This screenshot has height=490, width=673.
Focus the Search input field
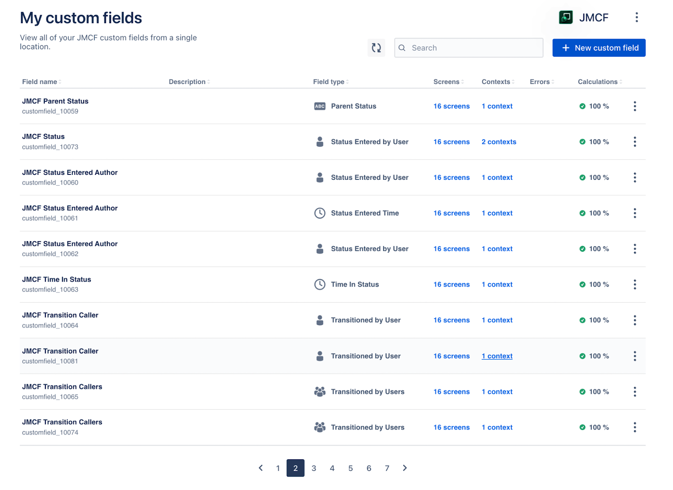(x=469, y=48)
